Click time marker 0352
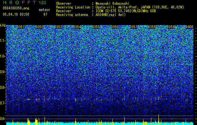Screen dimensions: 197x125 click(x=39, y=27)
